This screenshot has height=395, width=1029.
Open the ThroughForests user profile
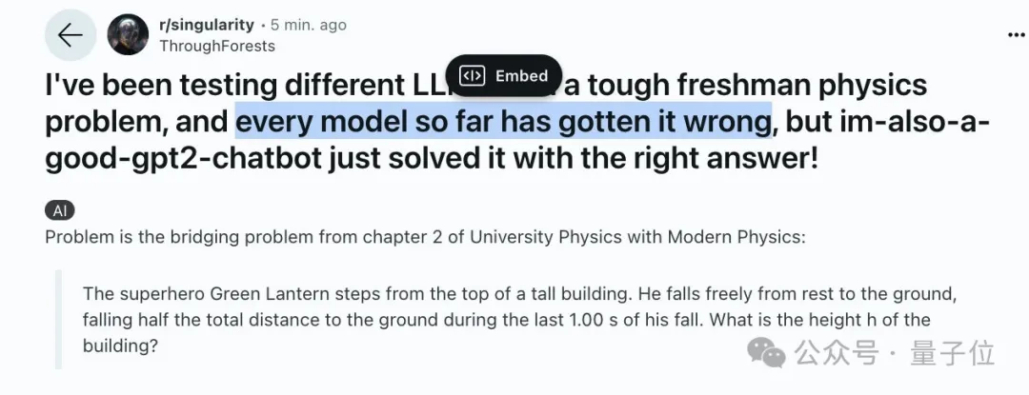tap(217, 46)
